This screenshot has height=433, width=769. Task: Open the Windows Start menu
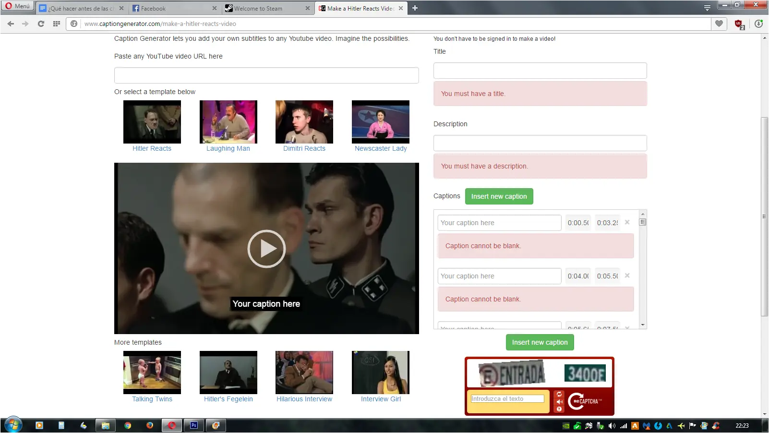pyautogui.click(x=13, y=425)
